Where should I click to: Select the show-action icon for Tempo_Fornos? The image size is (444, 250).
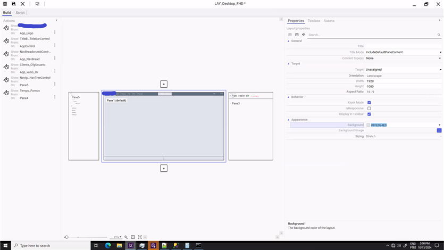pyautogui.click(x=6, y=93)
